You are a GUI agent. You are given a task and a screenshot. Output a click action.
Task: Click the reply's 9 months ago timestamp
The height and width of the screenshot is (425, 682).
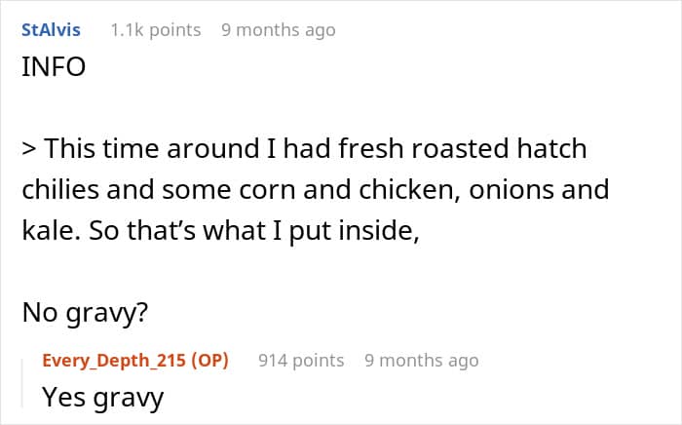422,361
